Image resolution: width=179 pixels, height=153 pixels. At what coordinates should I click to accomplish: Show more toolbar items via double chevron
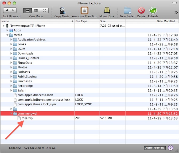[176, 13]
